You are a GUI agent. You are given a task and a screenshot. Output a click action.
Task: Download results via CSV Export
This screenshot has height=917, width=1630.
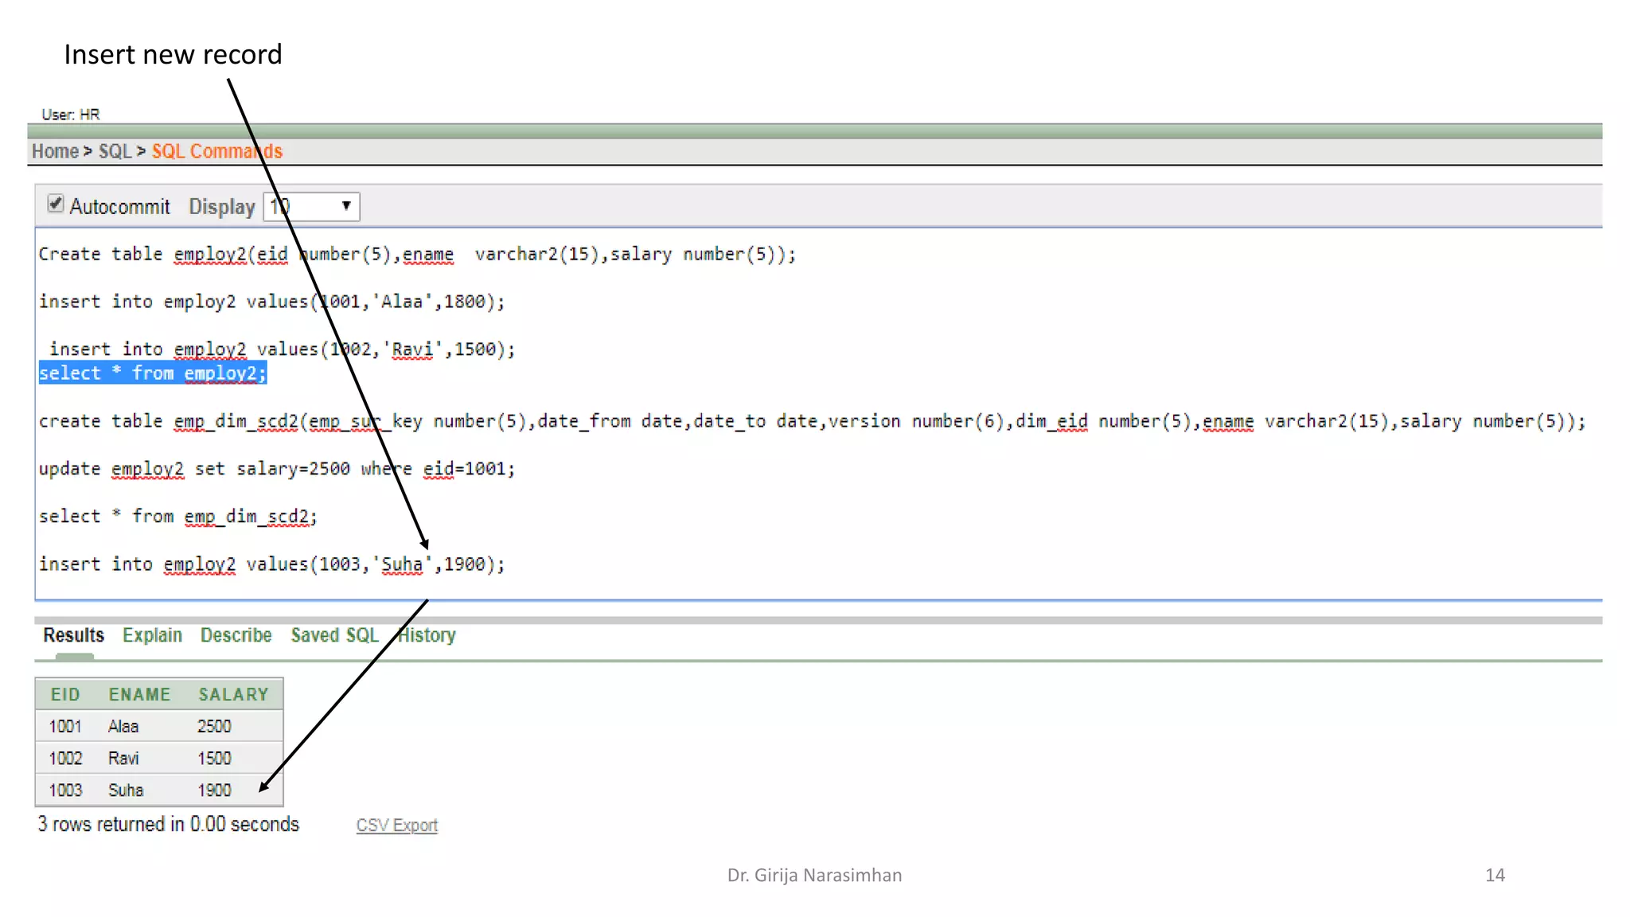pos(396,825)
